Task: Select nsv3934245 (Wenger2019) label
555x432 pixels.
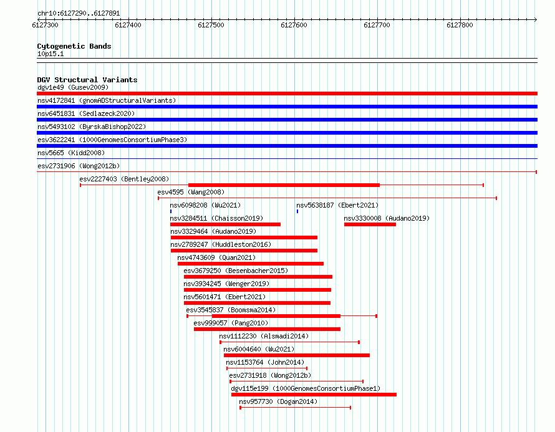Action: click(x=226, y=284)
